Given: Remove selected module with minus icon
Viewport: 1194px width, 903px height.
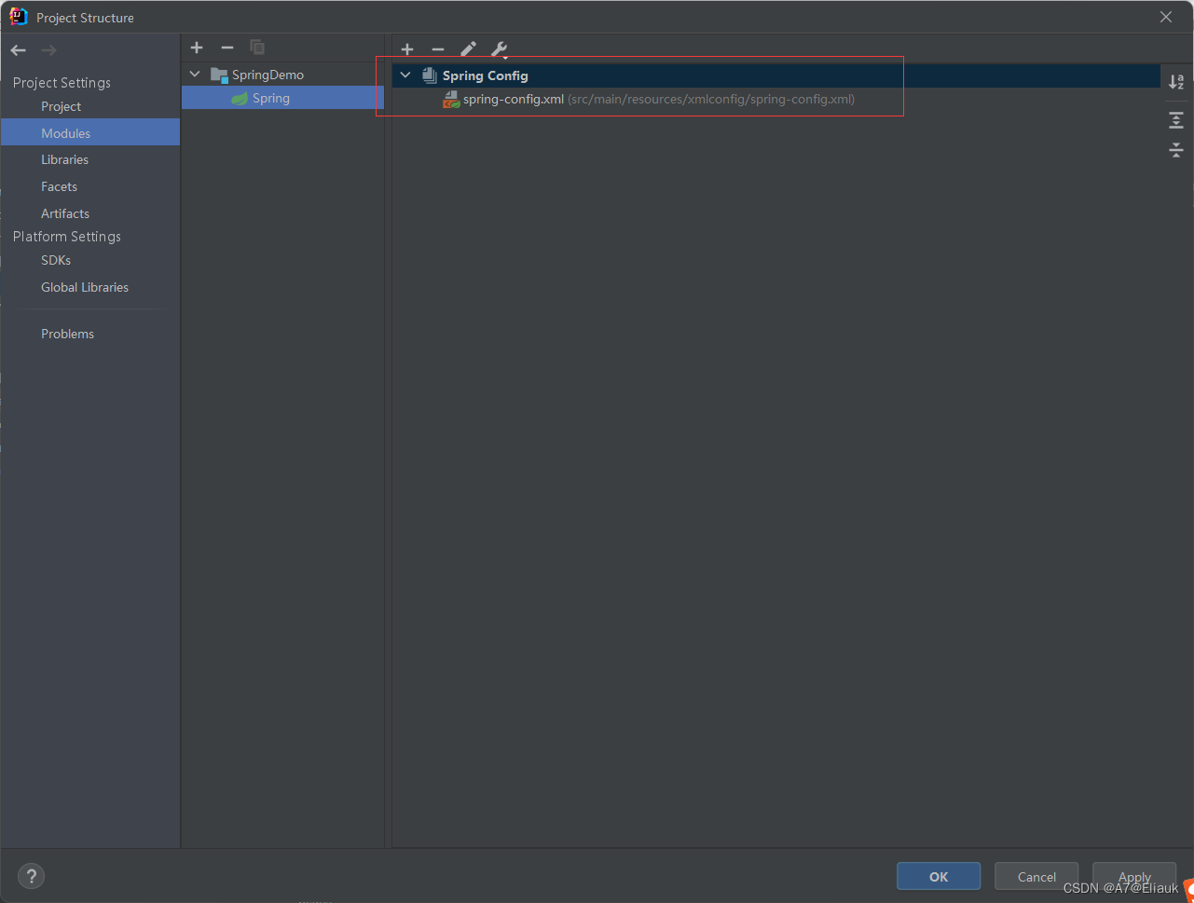Looking at the screenshot, I should pyautogui.click(x=227, y=48).
